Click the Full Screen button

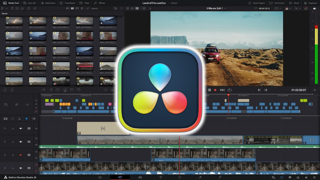(x=277, y=3)
